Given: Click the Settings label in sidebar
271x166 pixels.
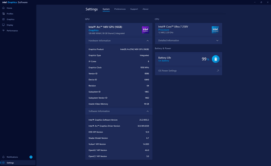Looking at the screenshot, I should (10, 163).
